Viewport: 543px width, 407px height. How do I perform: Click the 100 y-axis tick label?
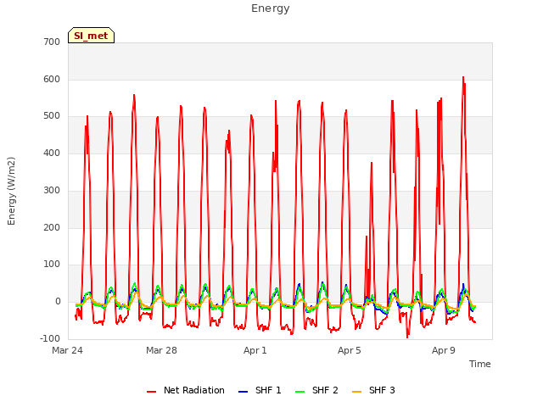click(x=52, y=264)
